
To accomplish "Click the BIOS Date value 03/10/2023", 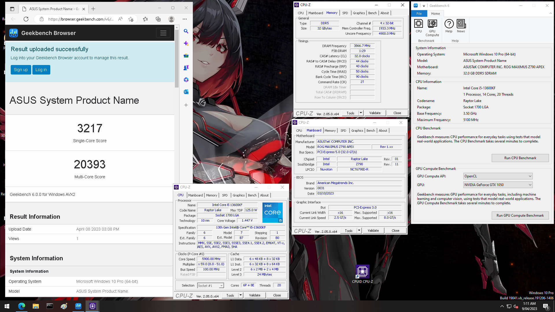I will [x=359, y=194].
